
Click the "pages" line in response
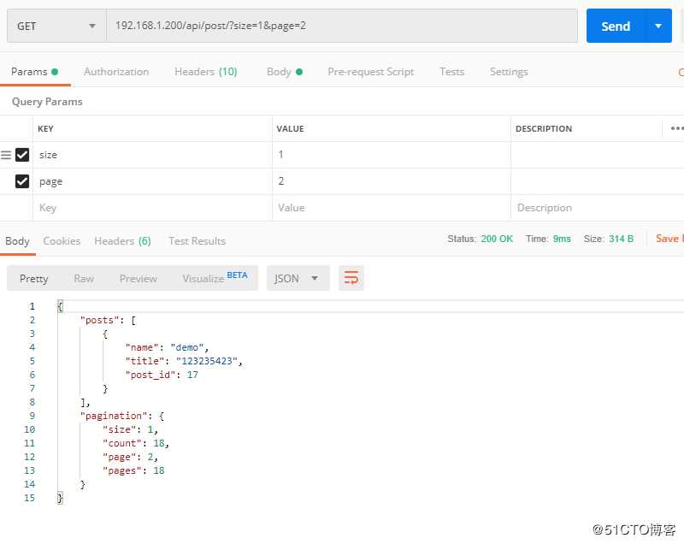[133, 470]
